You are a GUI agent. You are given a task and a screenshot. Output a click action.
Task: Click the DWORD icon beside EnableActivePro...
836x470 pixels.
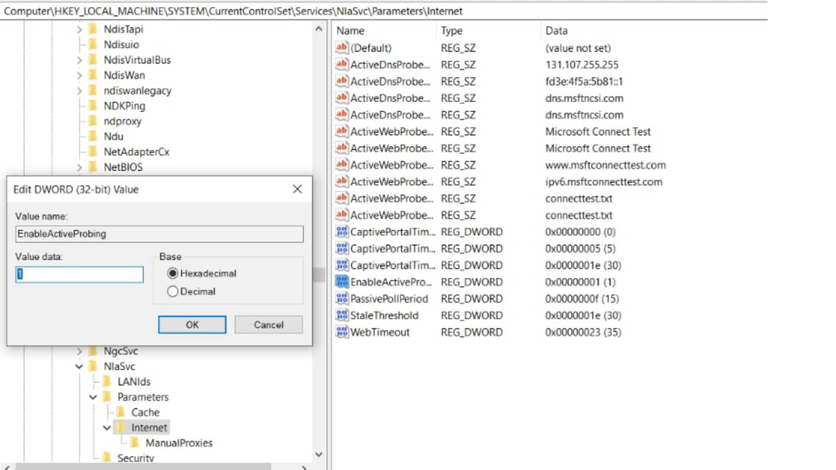pyautogui.click(x=342, y=282)
